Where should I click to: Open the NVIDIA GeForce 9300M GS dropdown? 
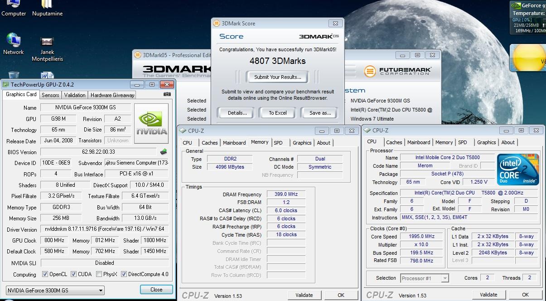55,290
